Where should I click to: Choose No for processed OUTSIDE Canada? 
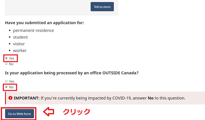6,87
